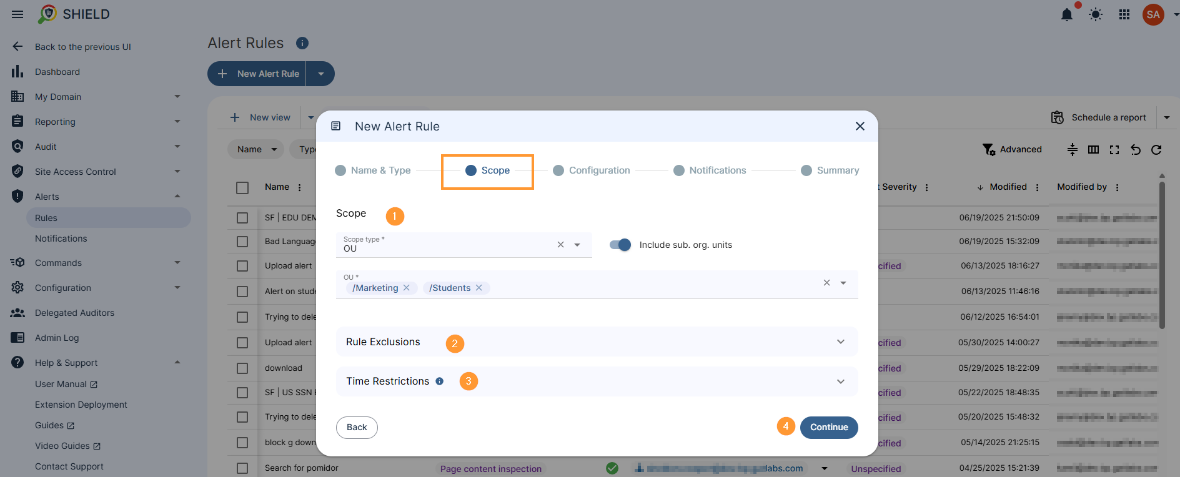Open the Schedule a report dropdown arrow

click(x=1167, y=117)
